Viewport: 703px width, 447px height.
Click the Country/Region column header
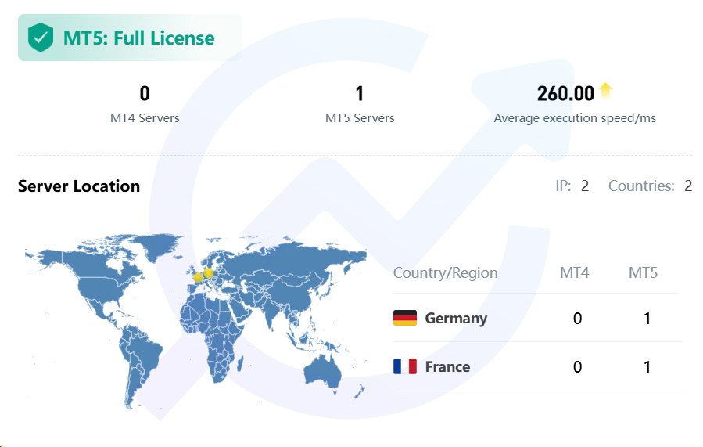tap(445, 272)
